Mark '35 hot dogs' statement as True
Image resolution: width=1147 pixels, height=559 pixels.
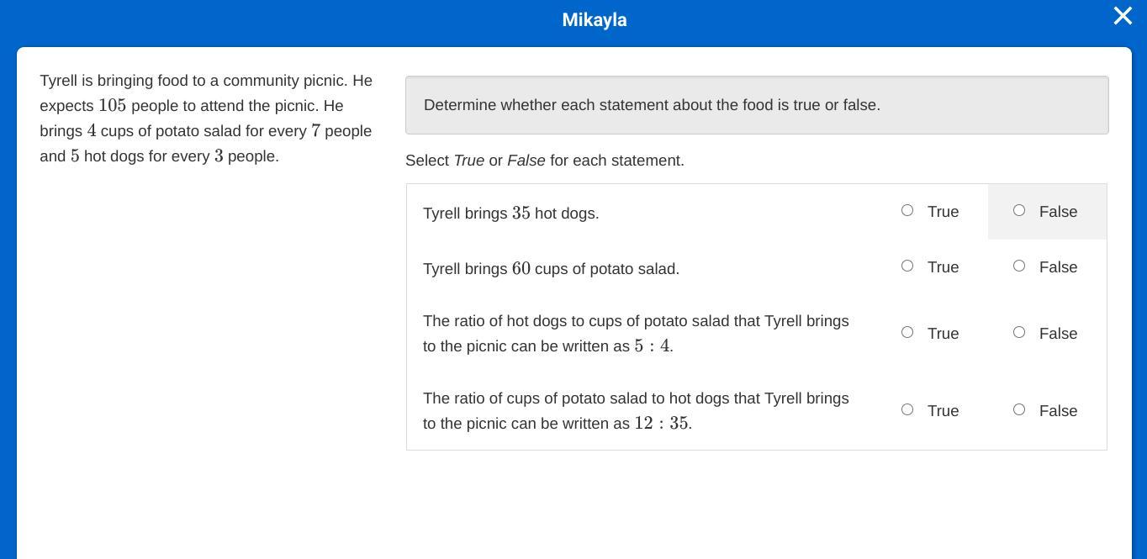point(907,210)
